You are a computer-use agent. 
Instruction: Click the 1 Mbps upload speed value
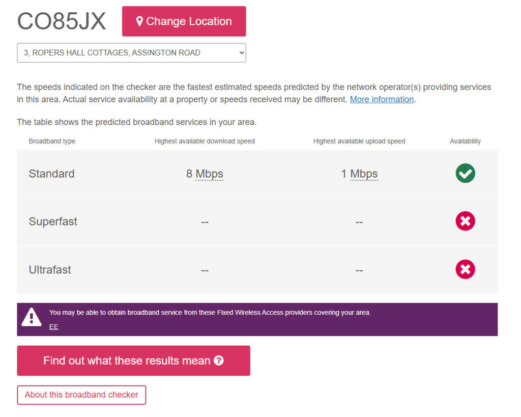pos(359,174)
